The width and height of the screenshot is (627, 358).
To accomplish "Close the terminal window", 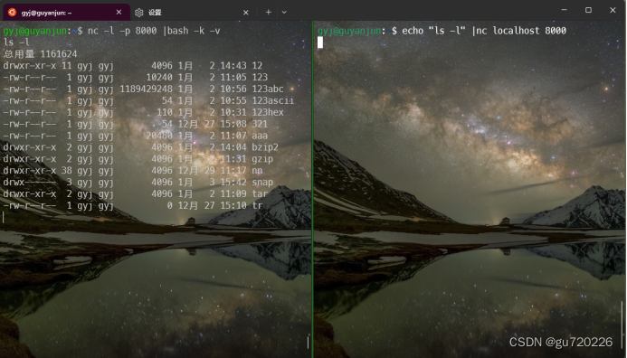I will coord(613,10).
